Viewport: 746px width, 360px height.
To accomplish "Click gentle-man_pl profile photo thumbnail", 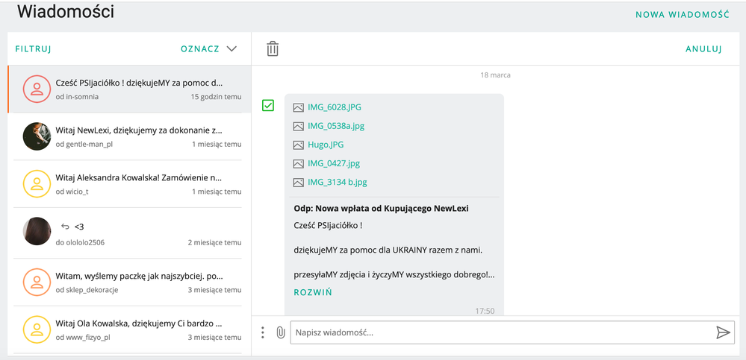I will point(37,136).
